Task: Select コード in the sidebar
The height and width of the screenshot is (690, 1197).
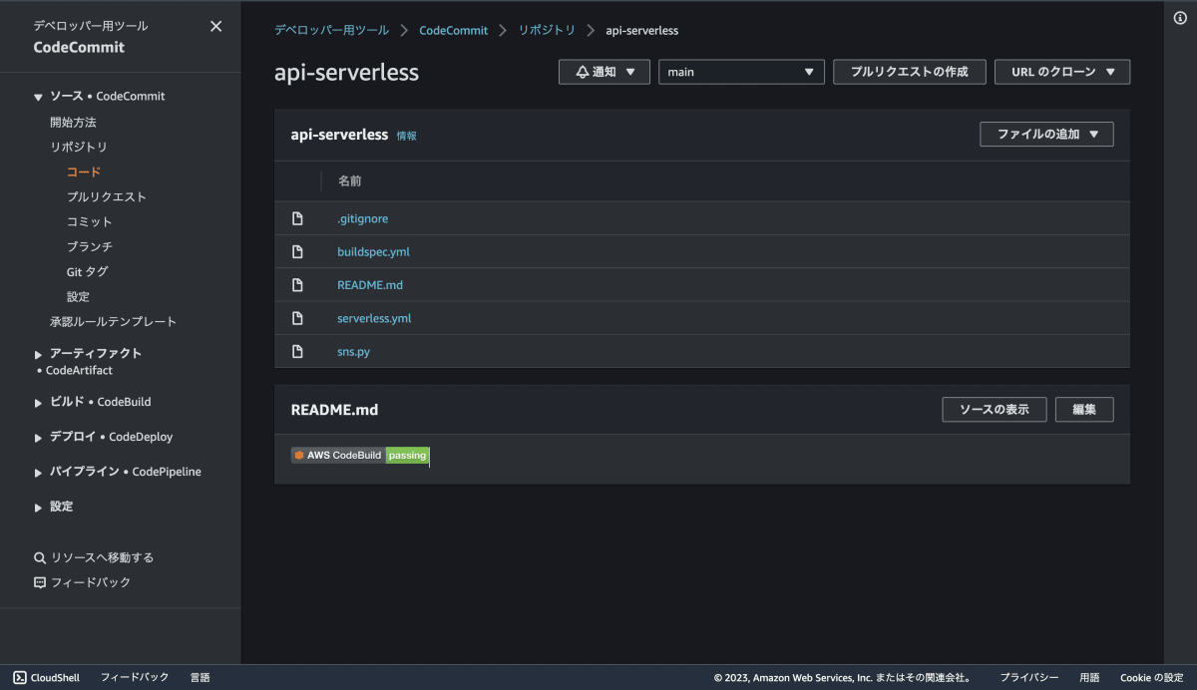Action: point(84,172)
